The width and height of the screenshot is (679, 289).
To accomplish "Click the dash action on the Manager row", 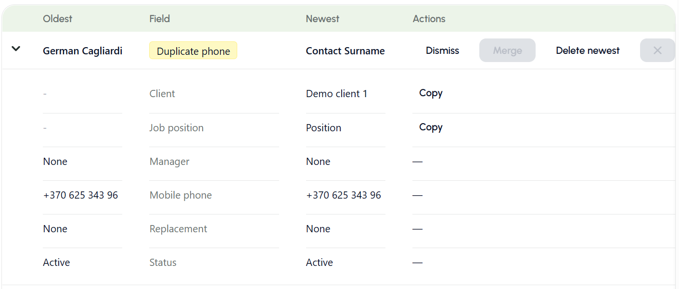I will [x=417, y=162].
